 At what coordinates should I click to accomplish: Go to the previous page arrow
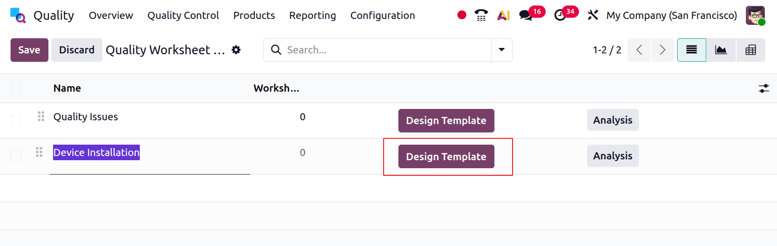coord(639,50)
